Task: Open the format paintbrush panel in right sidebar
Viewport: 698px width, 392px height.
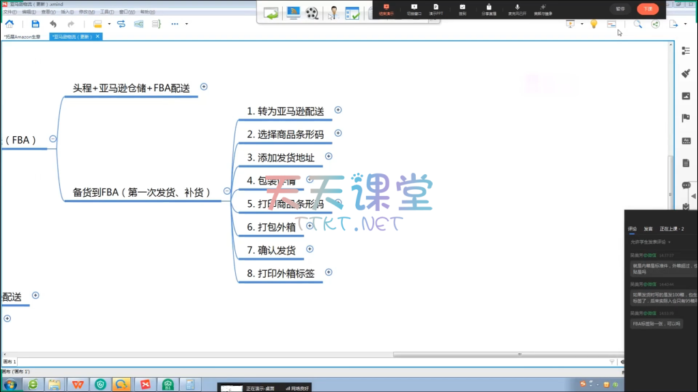Action: click(686, 73)
